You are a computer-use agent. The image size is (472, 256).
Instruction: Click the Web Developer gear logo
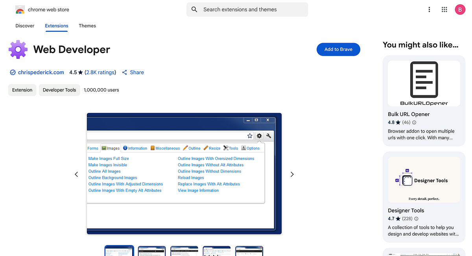point(18,49)
